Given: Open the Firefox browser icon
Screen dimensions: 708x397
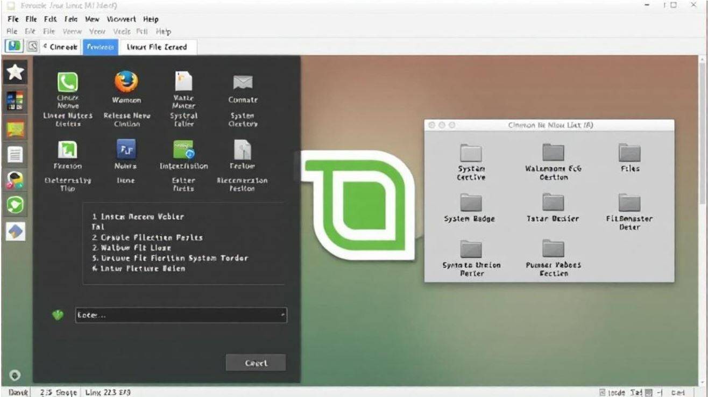Looking at the screenshot, I should [x=126, y=82].
